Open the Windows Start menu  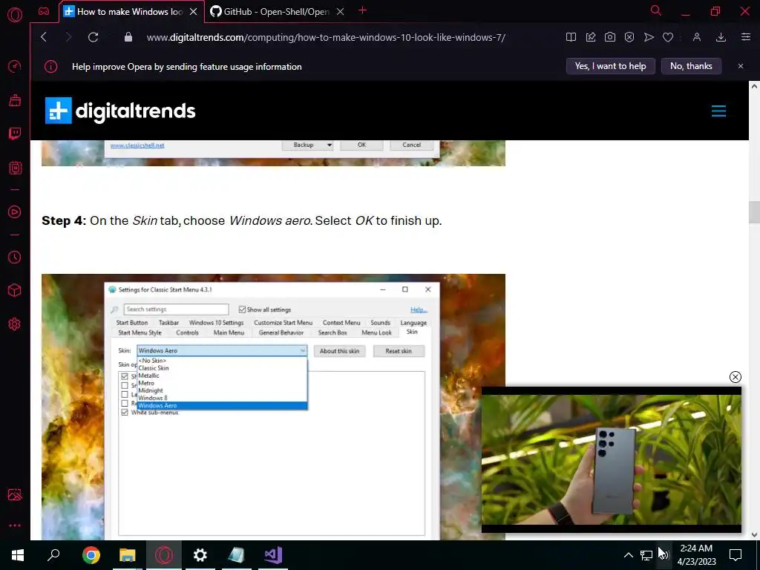(18, 555)
